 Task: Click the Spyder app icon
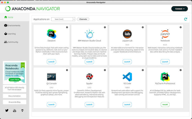tap(89, 76)
